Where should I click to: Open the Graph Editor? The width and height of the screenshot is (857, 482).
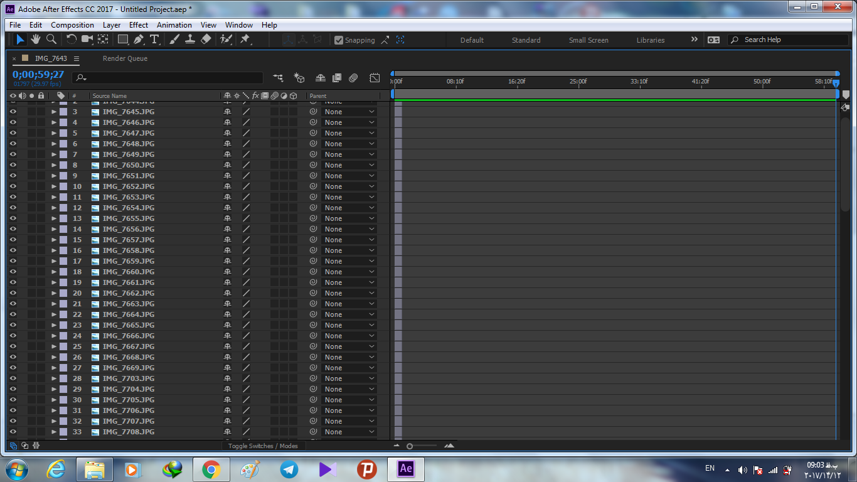(375, 78)
